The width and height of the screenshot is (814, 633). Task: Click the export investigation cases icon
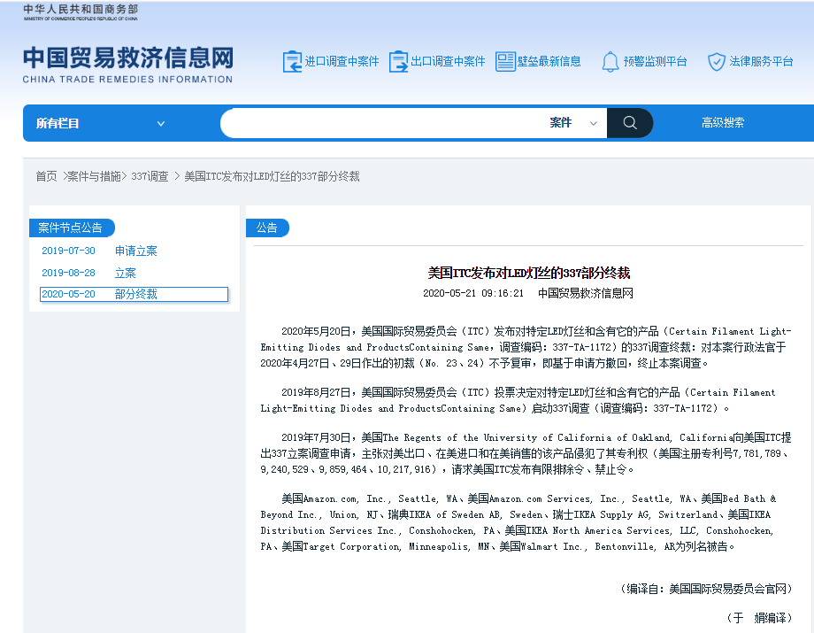coord(398,62)
